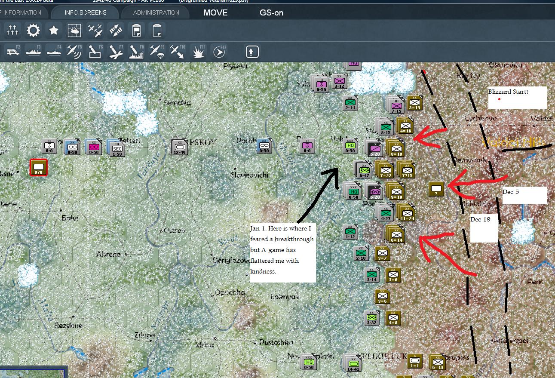Viewport: 555px width, 378px height.
Task: Select the Soviet 3=7 unit
Action: click(x=383, y=253)
